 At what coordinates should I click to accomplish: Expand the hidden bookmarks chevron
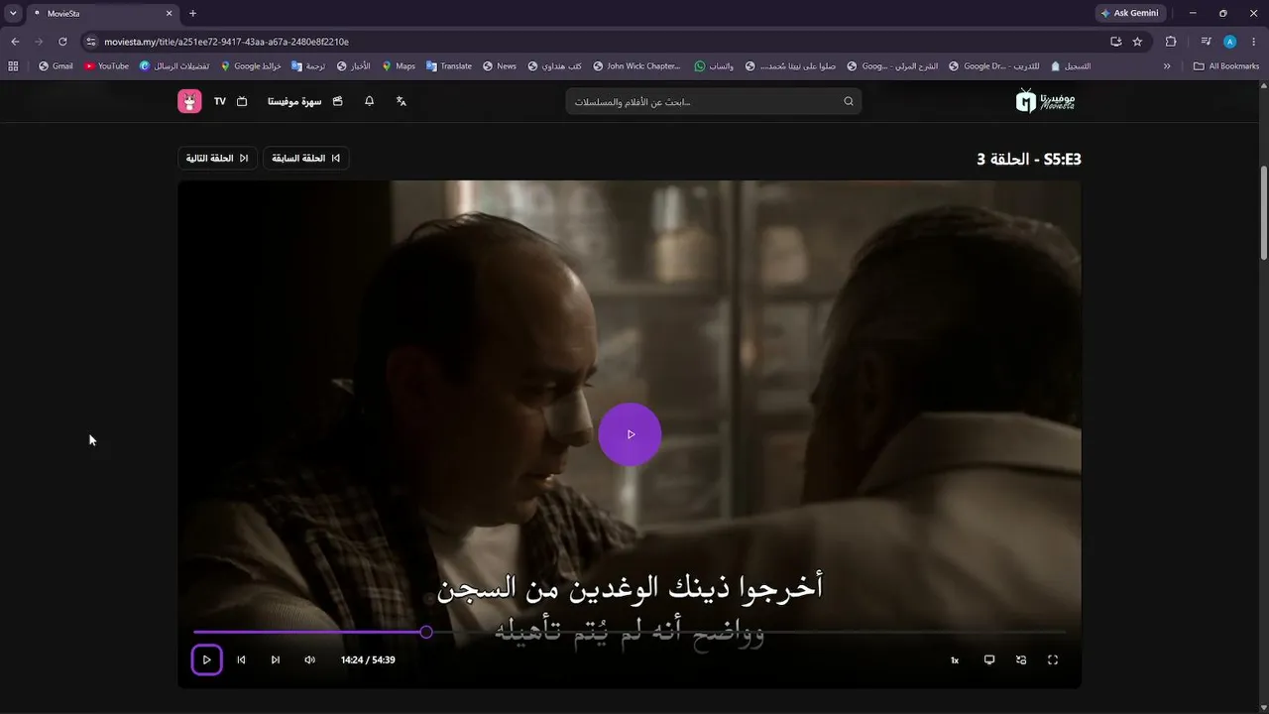click(x=1167, y=66)
